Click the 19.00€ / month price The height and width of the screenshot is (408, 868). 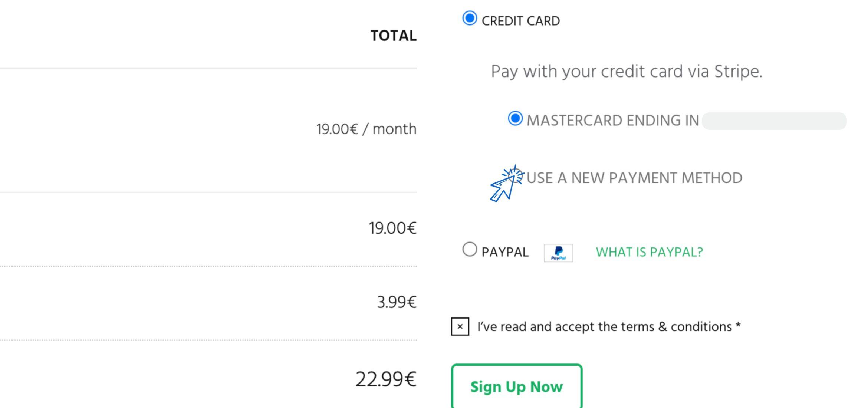(366, 129)
